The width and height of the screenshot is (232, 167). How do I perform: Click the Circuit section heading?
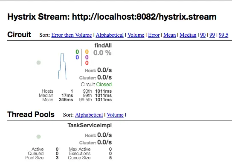tap(19, 35)
